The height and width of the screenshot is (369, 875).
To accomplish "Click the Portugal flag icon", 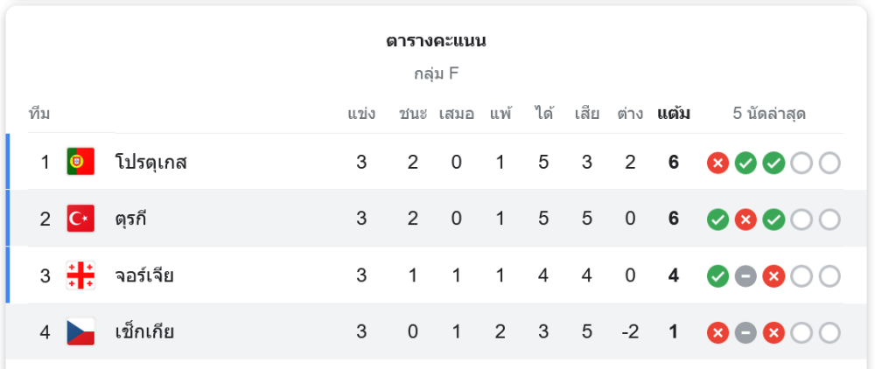I will [x=80, y=162].
